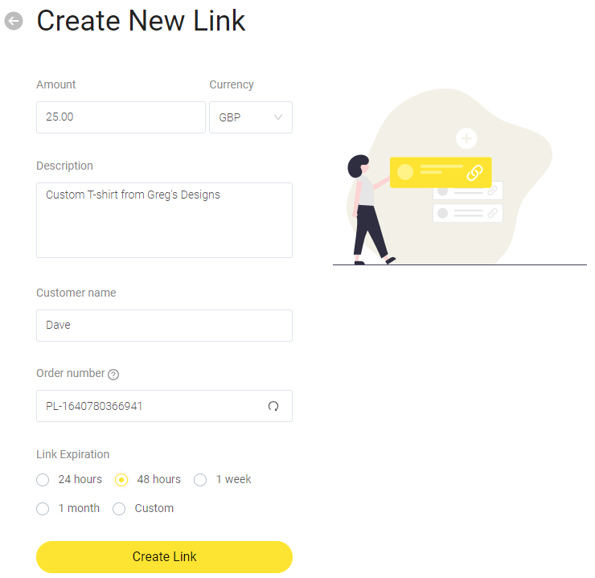The image size is (595, 578).
Task: Choose 1 month link expiration
Action: coord(43,509)
